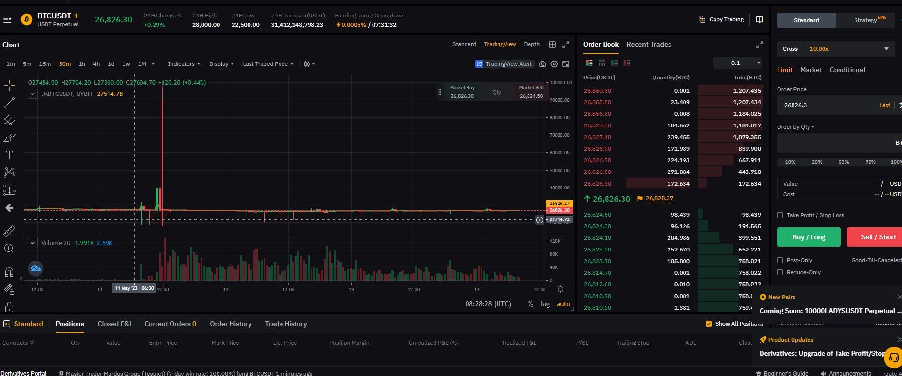Open the Closed P&L tab
This screenshot has width=902, height=376.
pyautogui.click(x=115, y=324)
